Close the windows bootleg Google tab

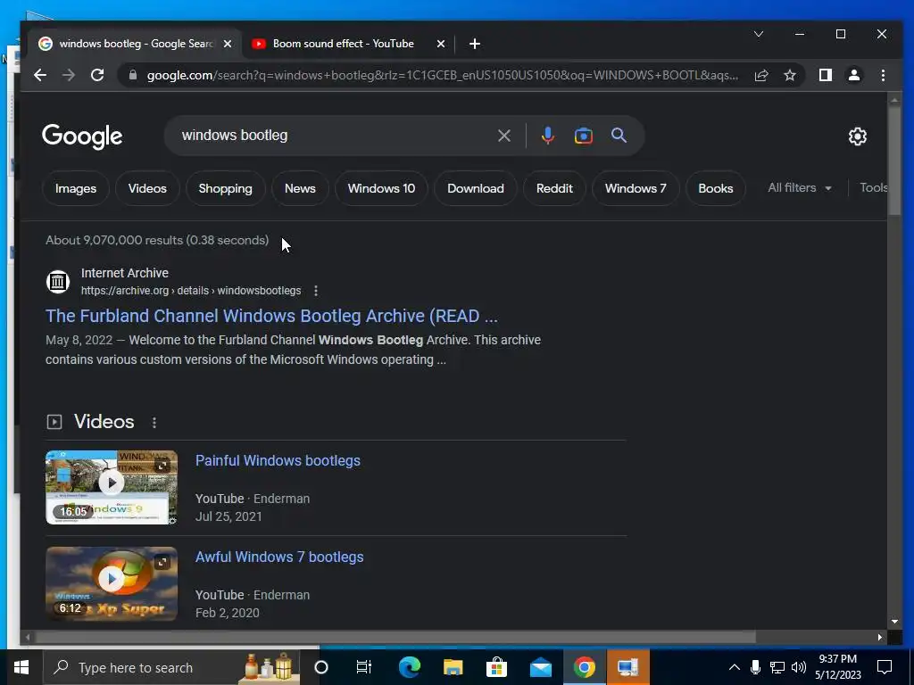(228, 44)
